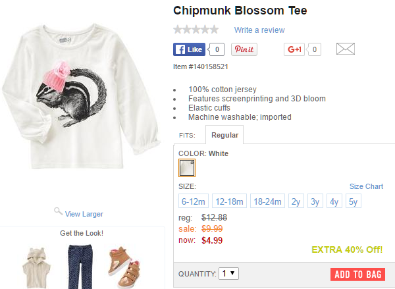Switch to the Regular fit tab
The height and width of the screenshot is (289, 395).
click(224, 135)
